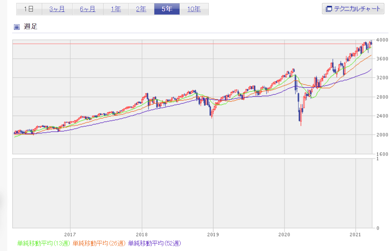Click the 2021 x-axis label
The width and height of the screenshot is (391, 251).
355,234
